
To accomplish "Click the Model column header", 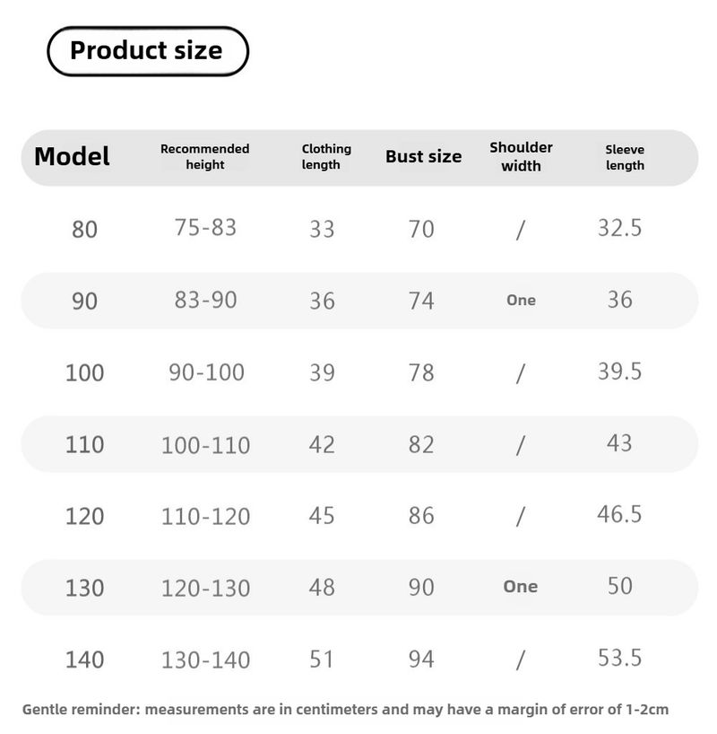I will [72, 157].
